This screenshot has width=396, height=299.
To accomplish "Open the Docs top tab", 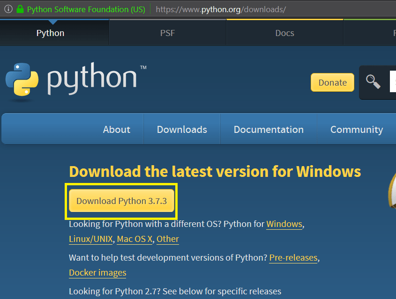I will point(284,33).
